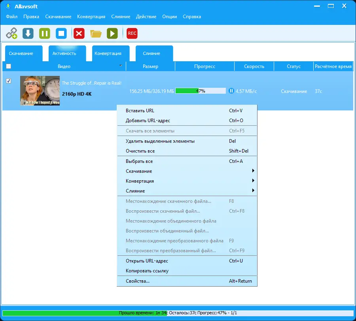Click the pause icon beside 4,57 МБ/с
This screenshot has height=321, width=356.
(x=231, y=91)
